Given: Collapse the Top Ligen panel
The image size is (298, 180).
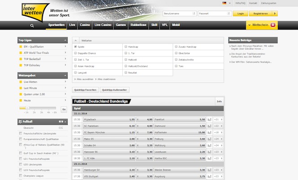Looking at the screenshot, I should pos(65,40).
